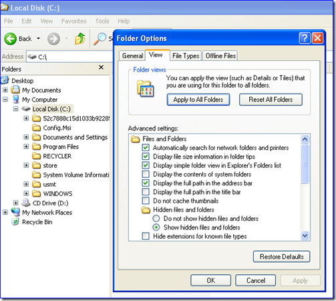Click the CD Drive (D:) icon

click(x=26, y=203)
